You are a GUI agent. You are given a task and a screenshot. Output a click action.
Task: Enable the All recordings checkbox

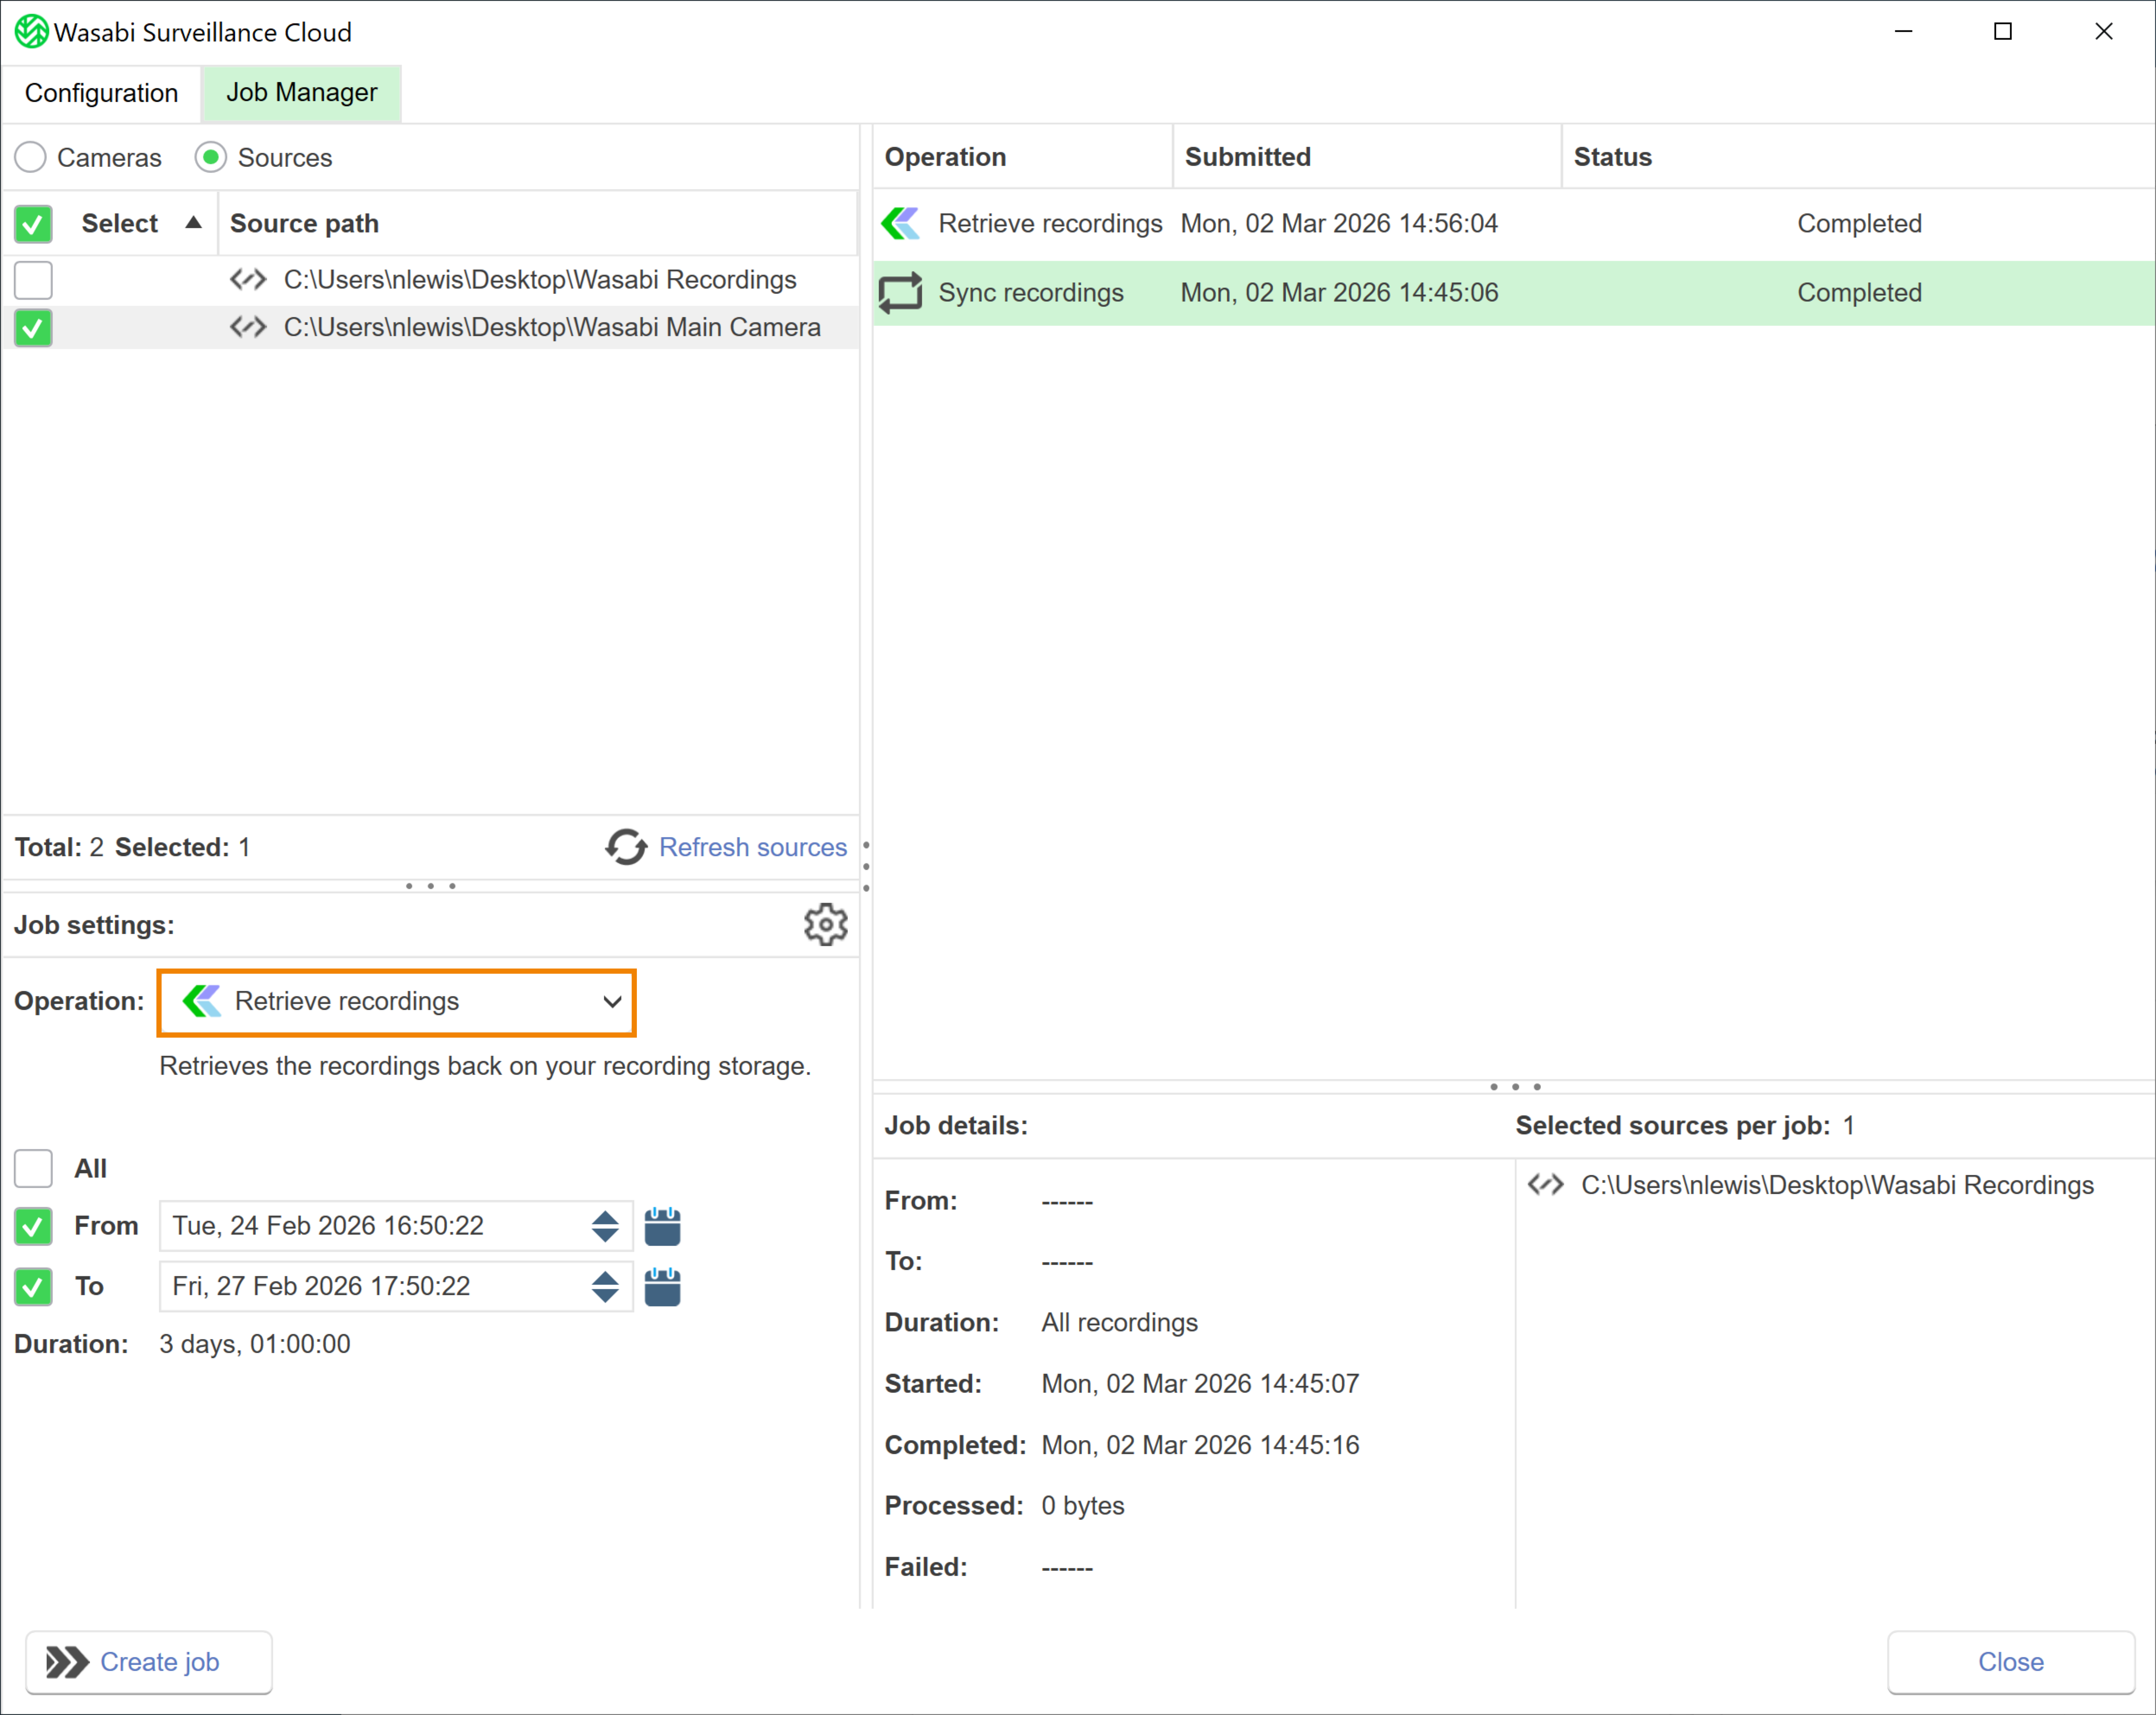[33, 1168]
